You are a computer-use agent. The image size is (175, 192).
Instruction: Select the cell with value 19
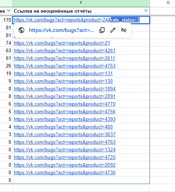point(6,73)
